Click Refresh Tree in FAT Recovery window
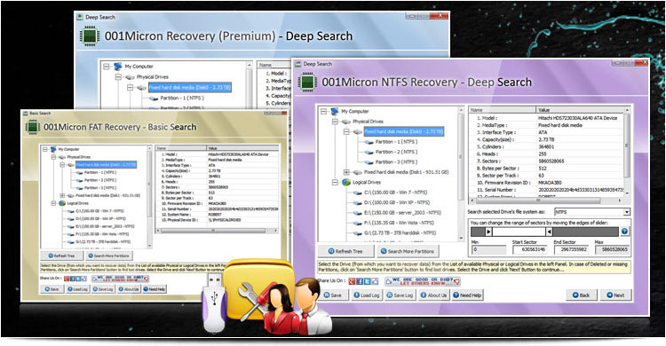This screenshot has height=346, width=666. (x=62, y=256)
